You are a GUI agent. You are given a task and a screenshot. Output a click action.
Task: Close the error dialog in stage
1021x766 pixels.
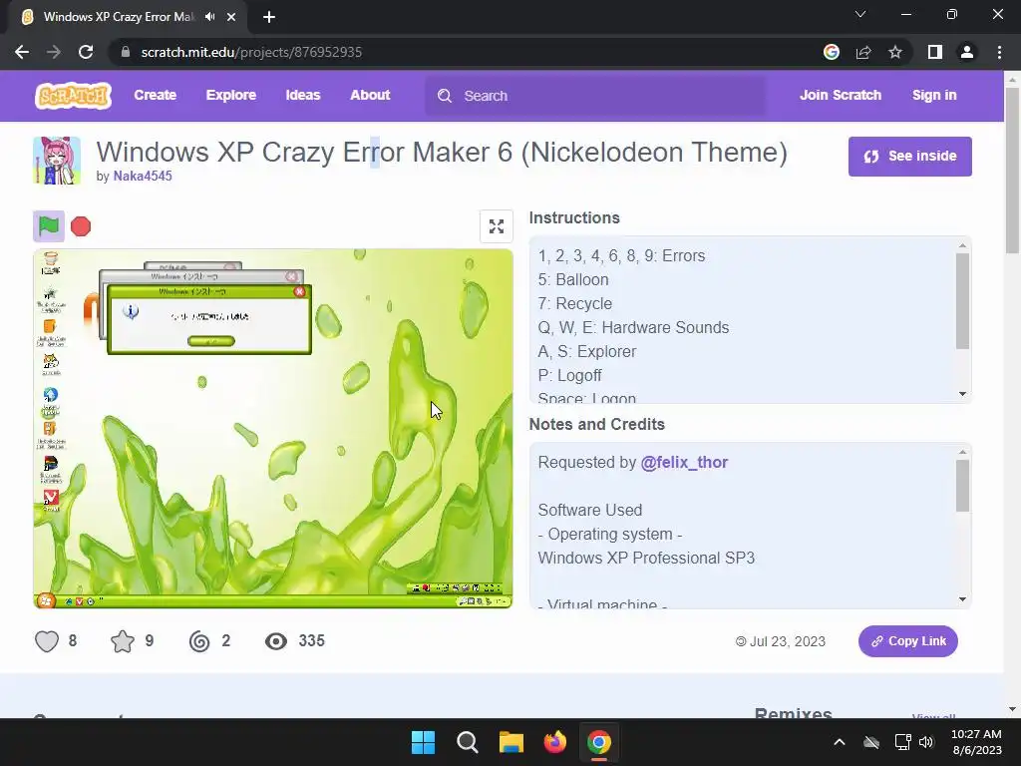(299, 292)
